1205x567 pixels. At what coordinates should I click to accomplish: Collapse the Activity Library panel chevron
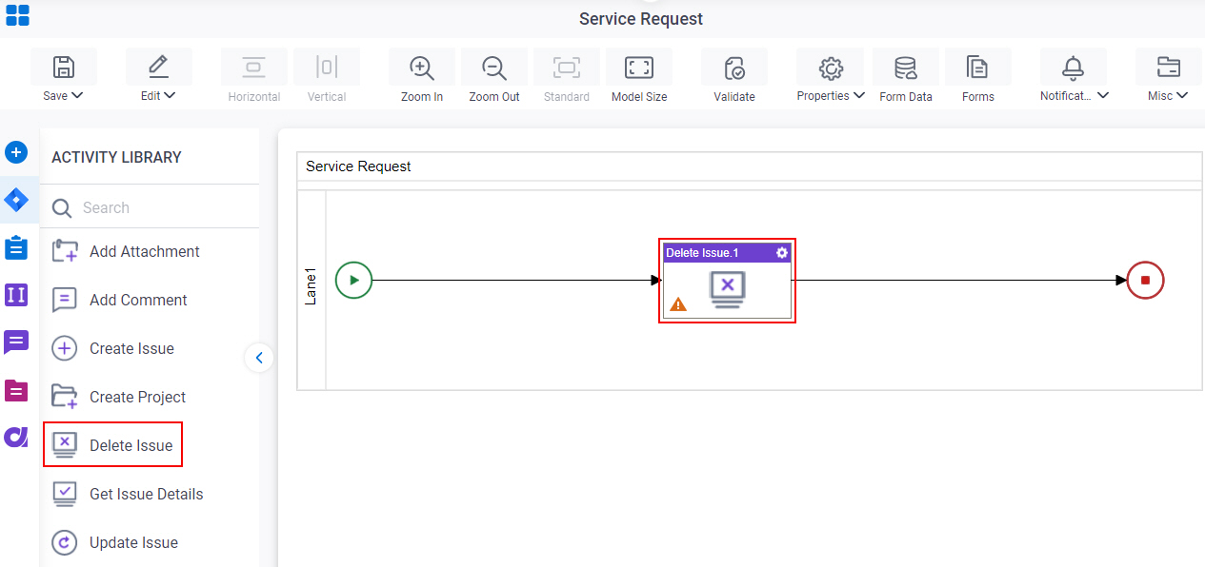coord(259,358)
